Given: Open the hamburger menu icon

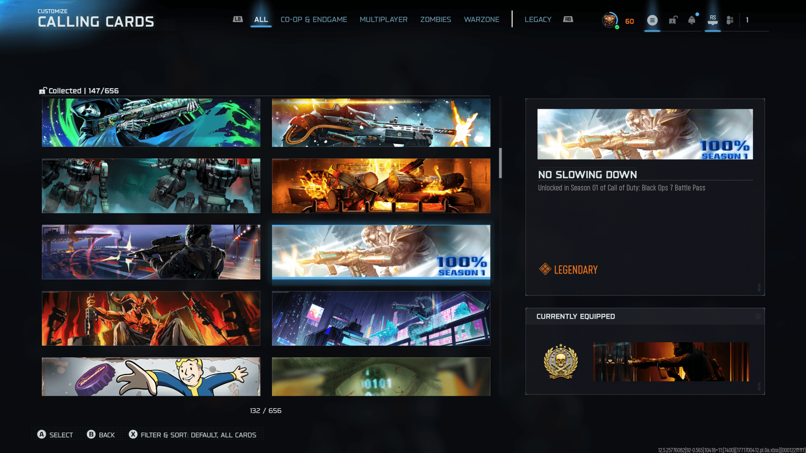Looking at the screenshot, I should pos(652,20).
